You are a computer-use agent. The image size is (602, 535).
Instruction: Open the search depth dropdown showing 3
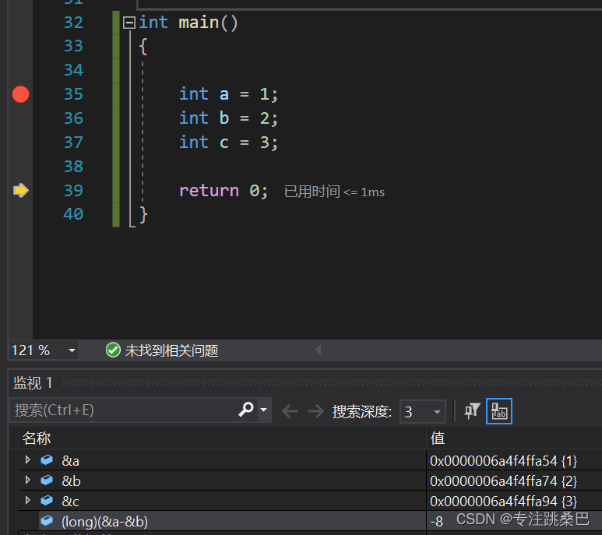pos(437,412)
